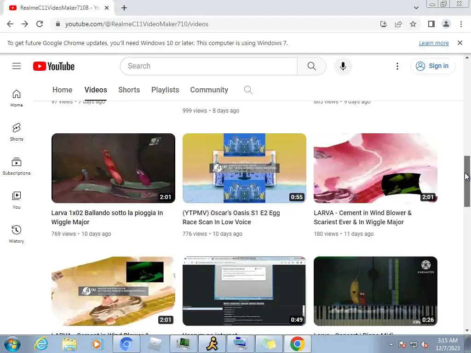
Task: Open Windows Explorer from the taskbar
Action: coord(69,344)
